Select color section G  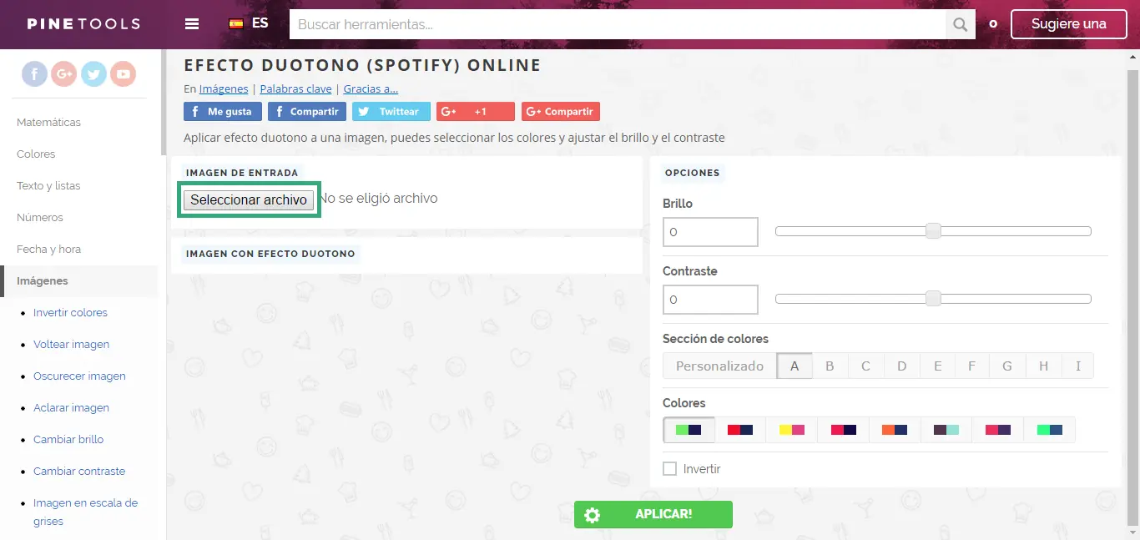pyautogui.click(x=1007, y=366)
